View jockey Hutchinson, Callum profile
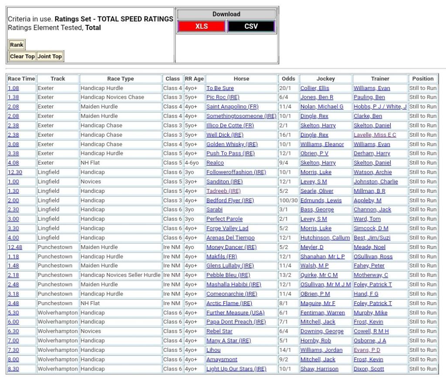 (325, 238)
